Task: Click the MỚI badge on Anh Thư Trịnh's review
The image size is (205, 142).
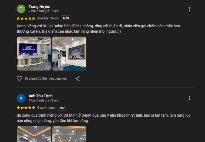Action: (x=62, y=108)
